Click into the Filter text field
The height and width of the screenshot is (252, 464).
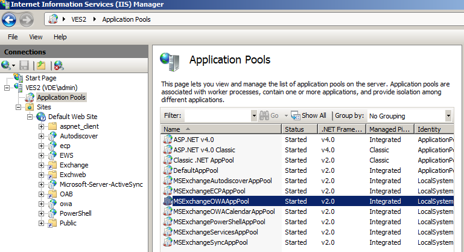point(218,115)
